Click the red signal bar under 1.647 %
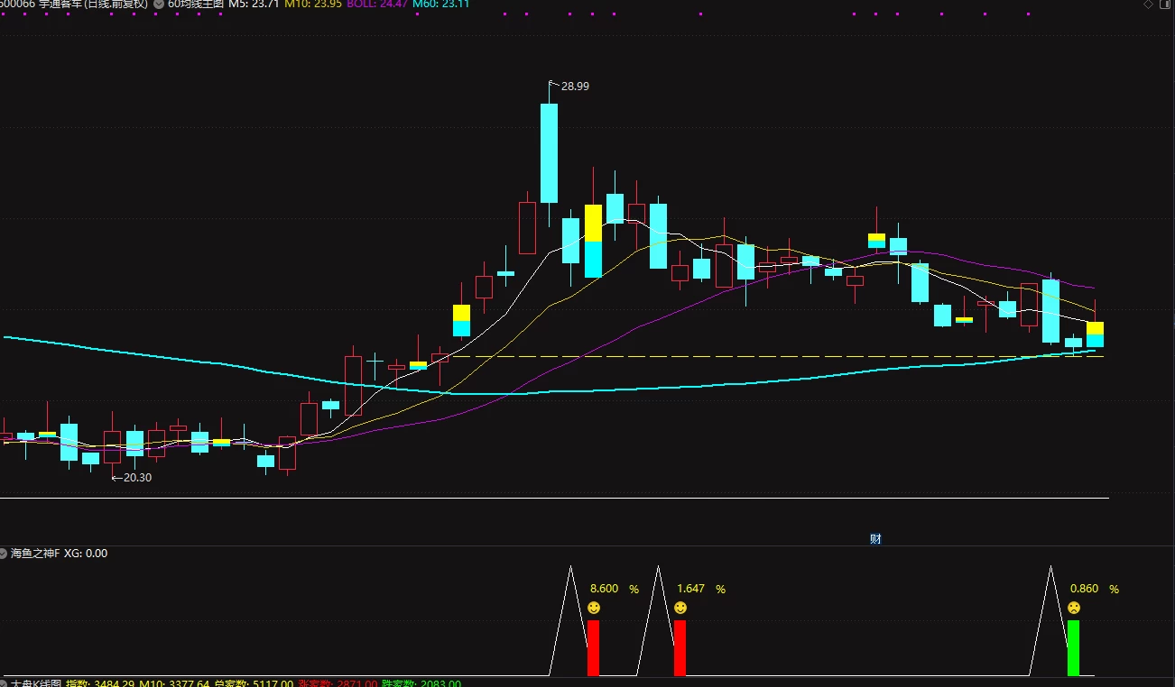The height and width of the screenshot is (687, 1175). (680, 647)
